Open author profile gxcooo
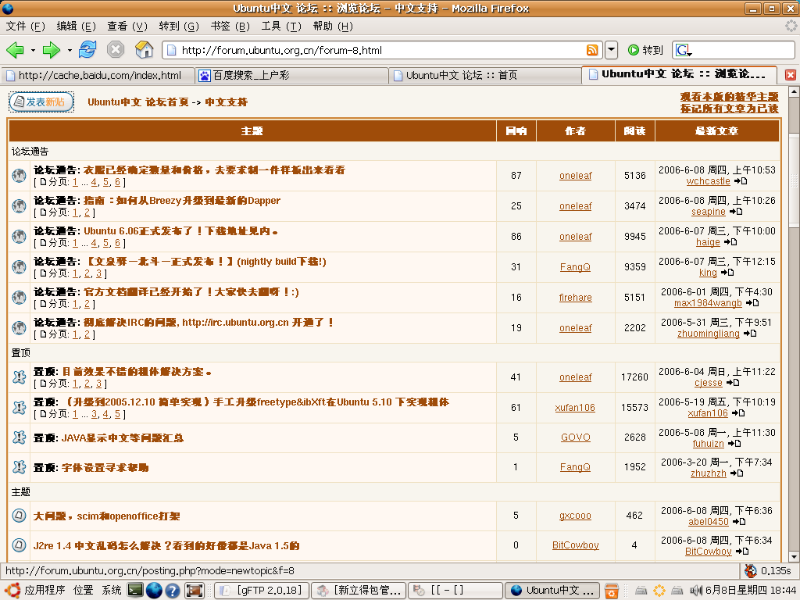Viewport: 800px width, 600px height. [x=575, y=516]
